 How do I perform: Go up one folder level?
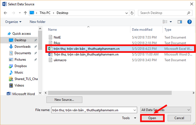coord(25,13)
